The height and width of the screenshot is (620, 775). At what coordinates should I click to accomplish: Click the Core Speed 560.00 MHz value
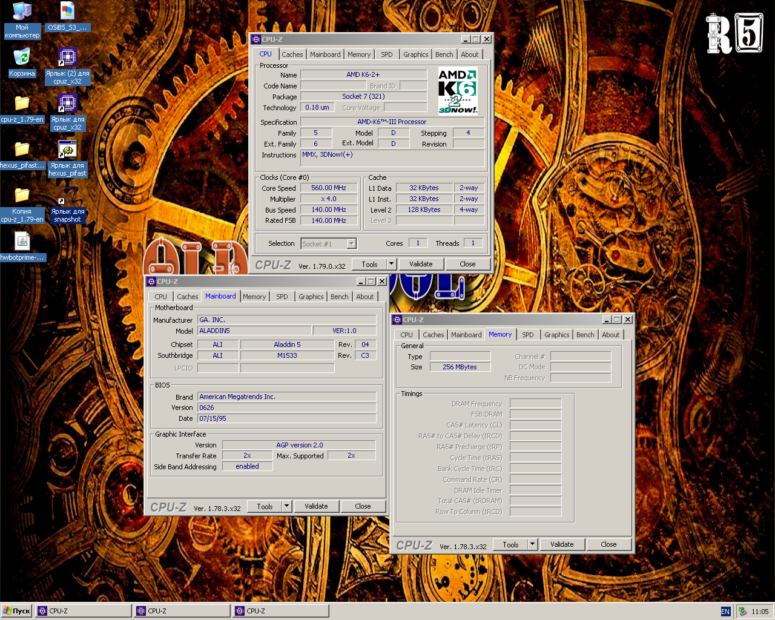coord(329,188)
